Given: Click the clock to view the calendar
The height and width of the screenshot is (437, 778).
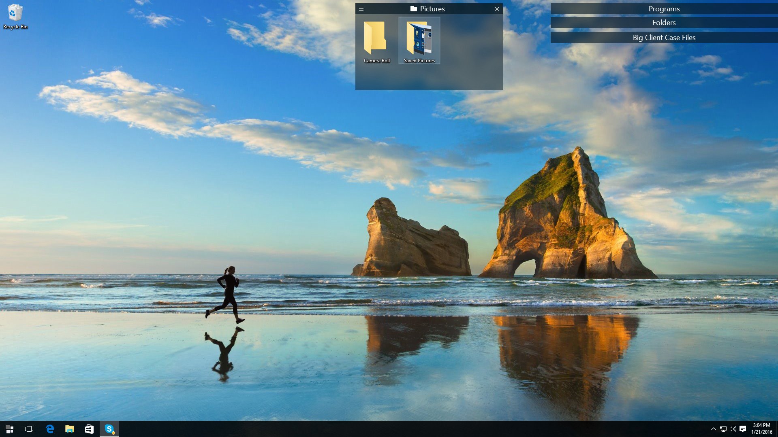Looking at the screenshot, I should tap(761, 429).
